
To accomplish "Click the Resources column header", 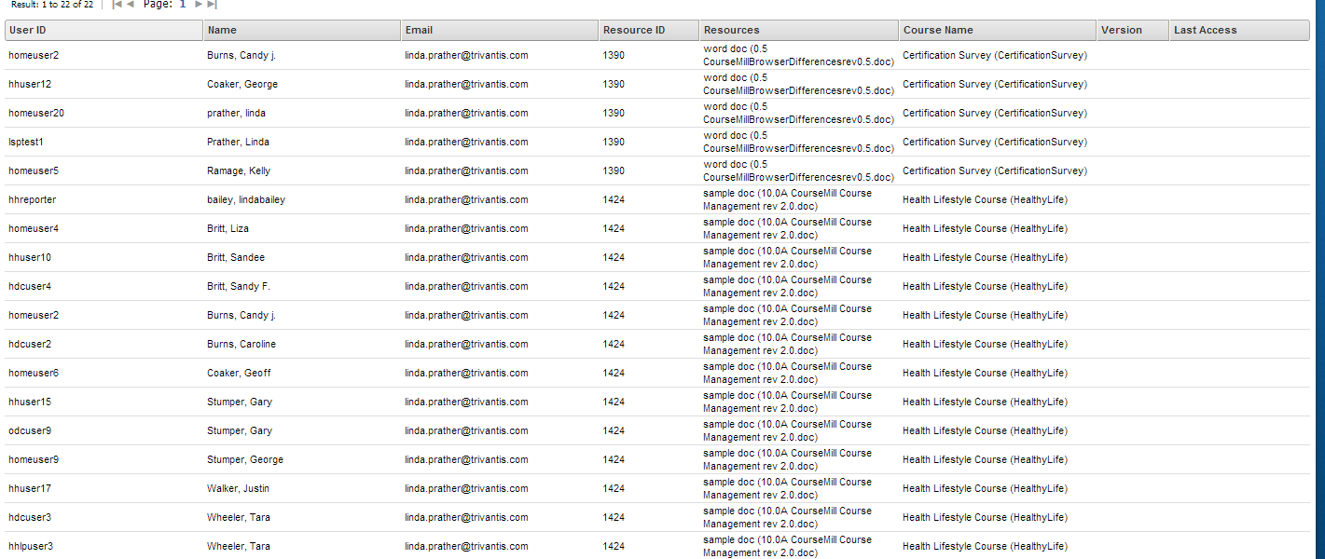I will pos(798,31).
